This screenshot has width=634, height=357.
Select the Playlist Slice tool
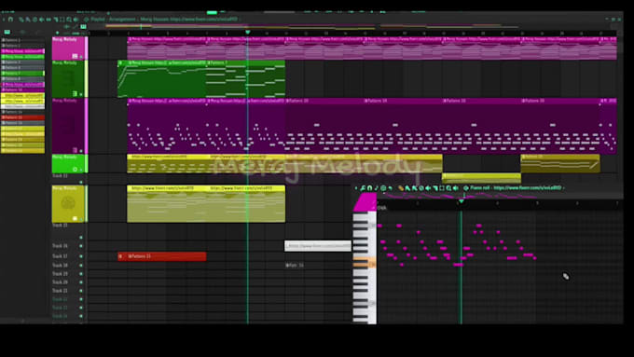(x=55, y=20)
